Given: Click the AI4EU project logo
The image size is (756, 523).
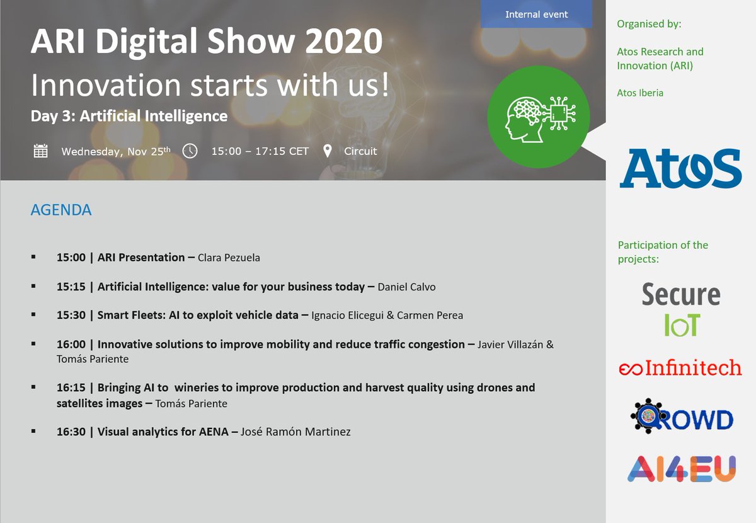Looking at the screenshot, I should (x=681, y=469).
